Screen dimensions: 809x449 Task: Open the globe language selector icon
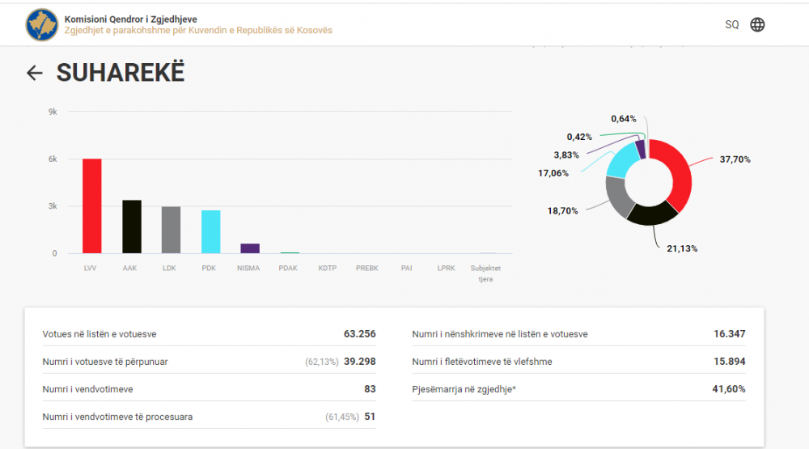coord(757,24)
